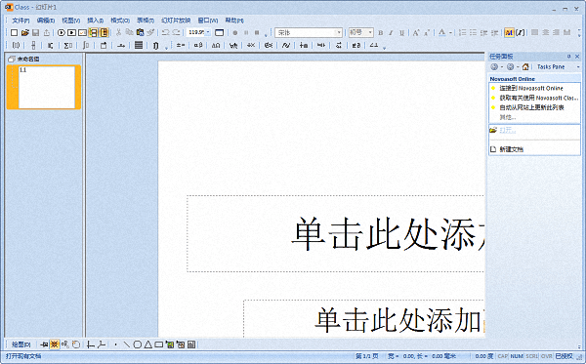Toggle the bracketed I text mode button
Image resolution: width=586 pixels, height=364 pixels.
pos(520,33)
